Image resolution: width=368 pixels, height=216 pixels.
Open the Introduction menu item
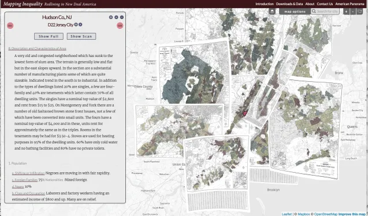pos(265,4)
